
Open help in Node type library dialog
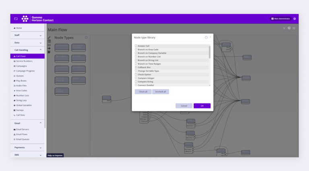point(206,37)
